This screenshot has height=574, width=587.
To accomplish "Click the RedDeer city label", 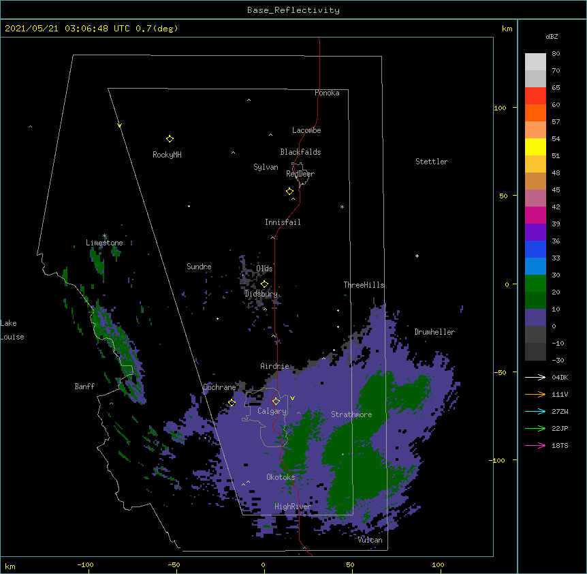I will click(300, 174).
